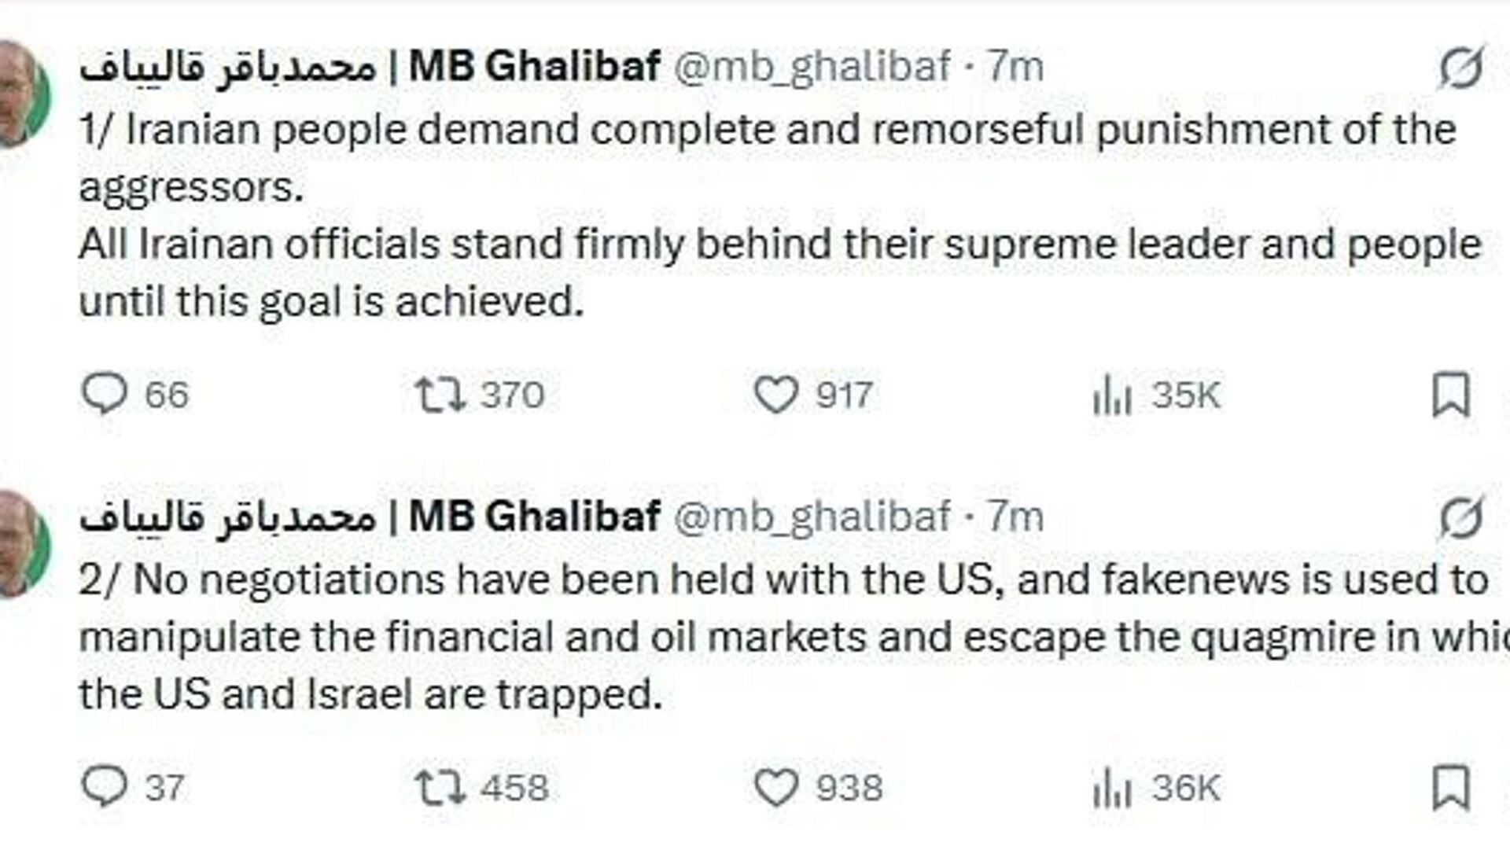View analytics for the 35K views tweet
Screen dimensions: 1510x846
click(1112, 395)
